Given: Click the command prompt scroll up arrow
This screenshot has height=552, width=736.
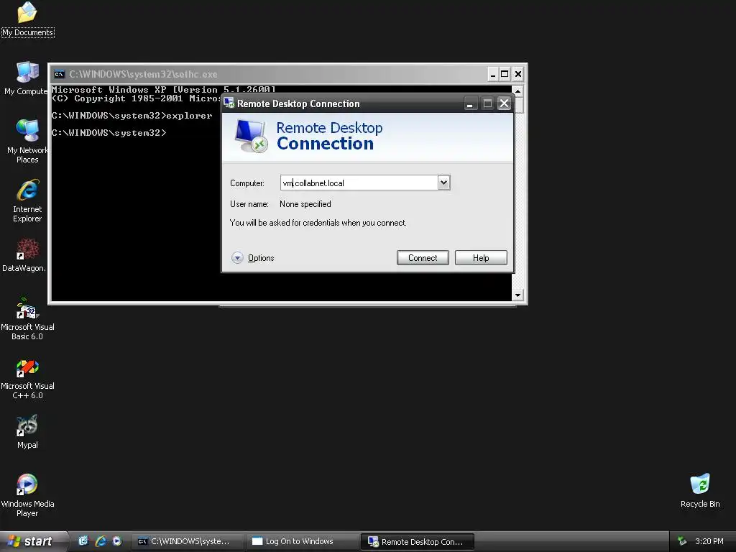Looking at the screenshot, I should click(x=517, y=91).
